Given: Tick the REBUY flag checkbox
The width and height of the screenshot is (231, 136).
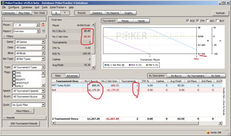Looking at the screenshot, I should [x=14, y=86].
